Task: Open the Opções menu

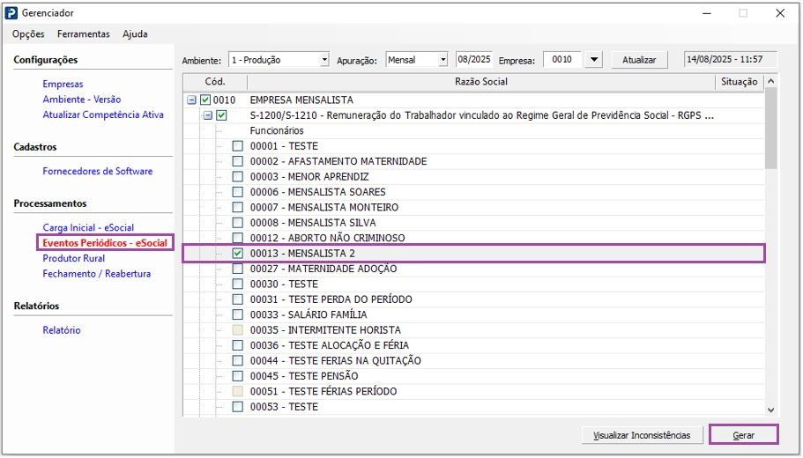Action: pyautogui.click(x=28, y=34)
